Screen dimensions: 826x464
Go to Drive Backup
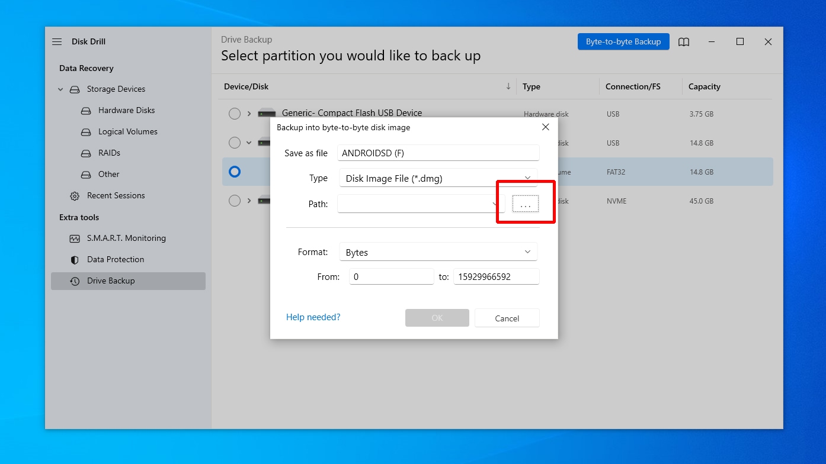click(x=128, y=281)
